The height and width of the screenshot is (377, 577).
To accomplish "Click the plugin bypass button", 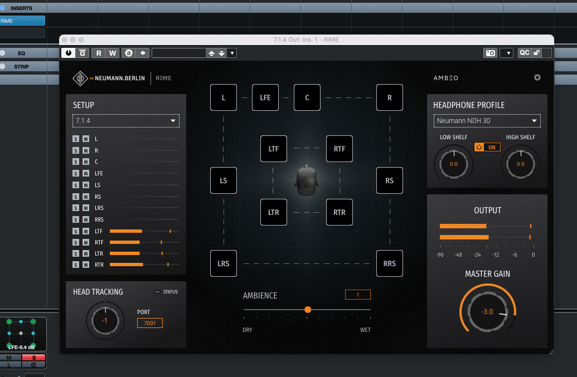I will [x=82, y=53].
